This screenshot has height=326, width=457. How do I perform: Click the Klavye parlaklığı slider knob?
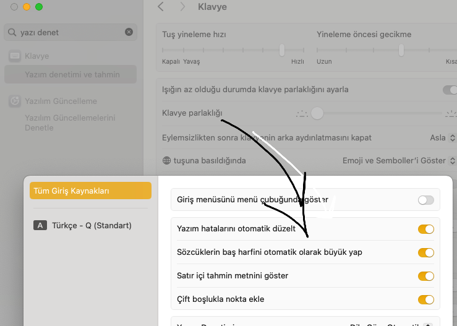317,113
